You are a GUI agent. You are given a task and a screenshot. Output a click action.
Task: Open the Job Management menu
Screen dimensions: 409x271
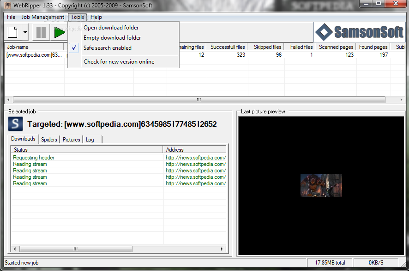42,17
